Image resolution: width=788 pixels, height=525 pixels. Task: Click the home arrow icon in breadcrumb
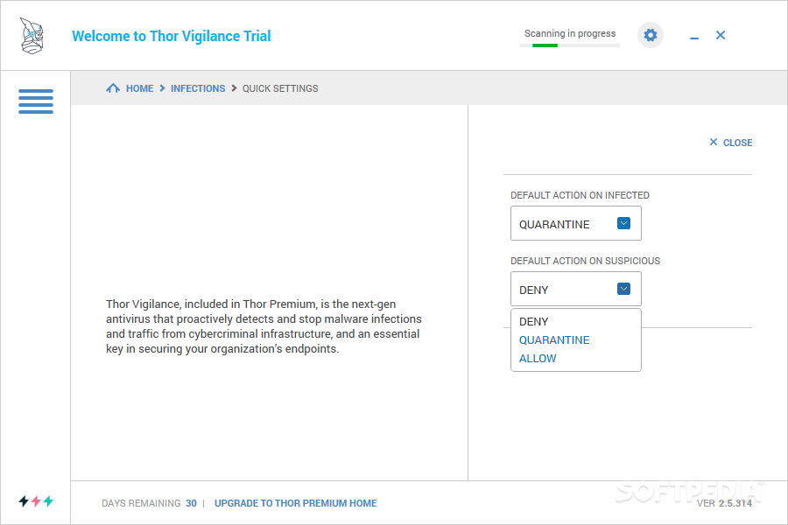pyautogui.click(x=113, y=88)
